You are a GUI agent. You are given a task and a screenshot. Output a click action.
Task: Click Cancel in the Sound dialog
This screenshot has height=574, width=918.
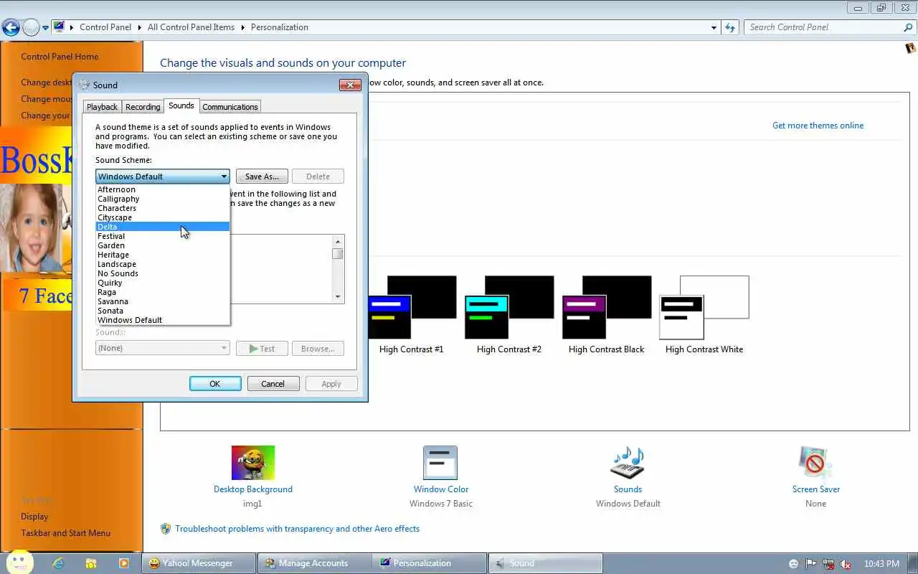point(273,384)
